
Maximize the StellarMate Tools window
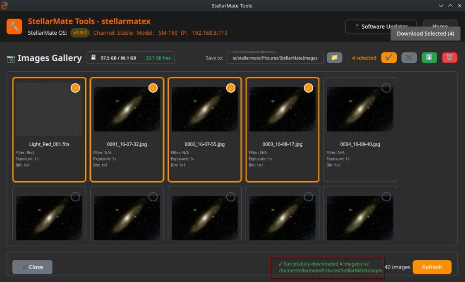(450, 5)
